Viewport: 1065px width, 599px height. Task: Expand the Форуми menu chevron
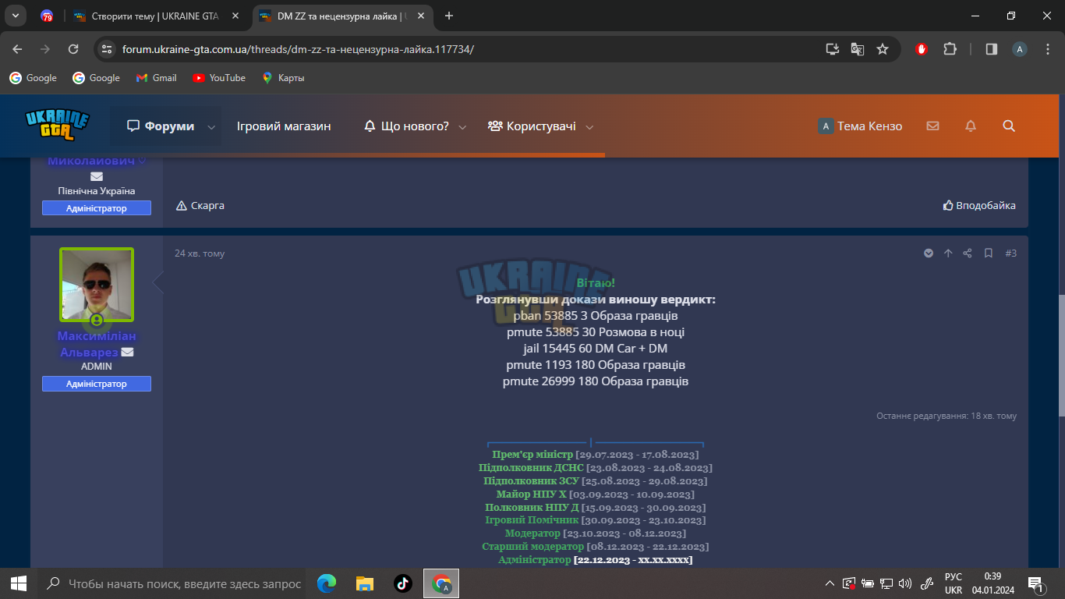tap(211, 127)
